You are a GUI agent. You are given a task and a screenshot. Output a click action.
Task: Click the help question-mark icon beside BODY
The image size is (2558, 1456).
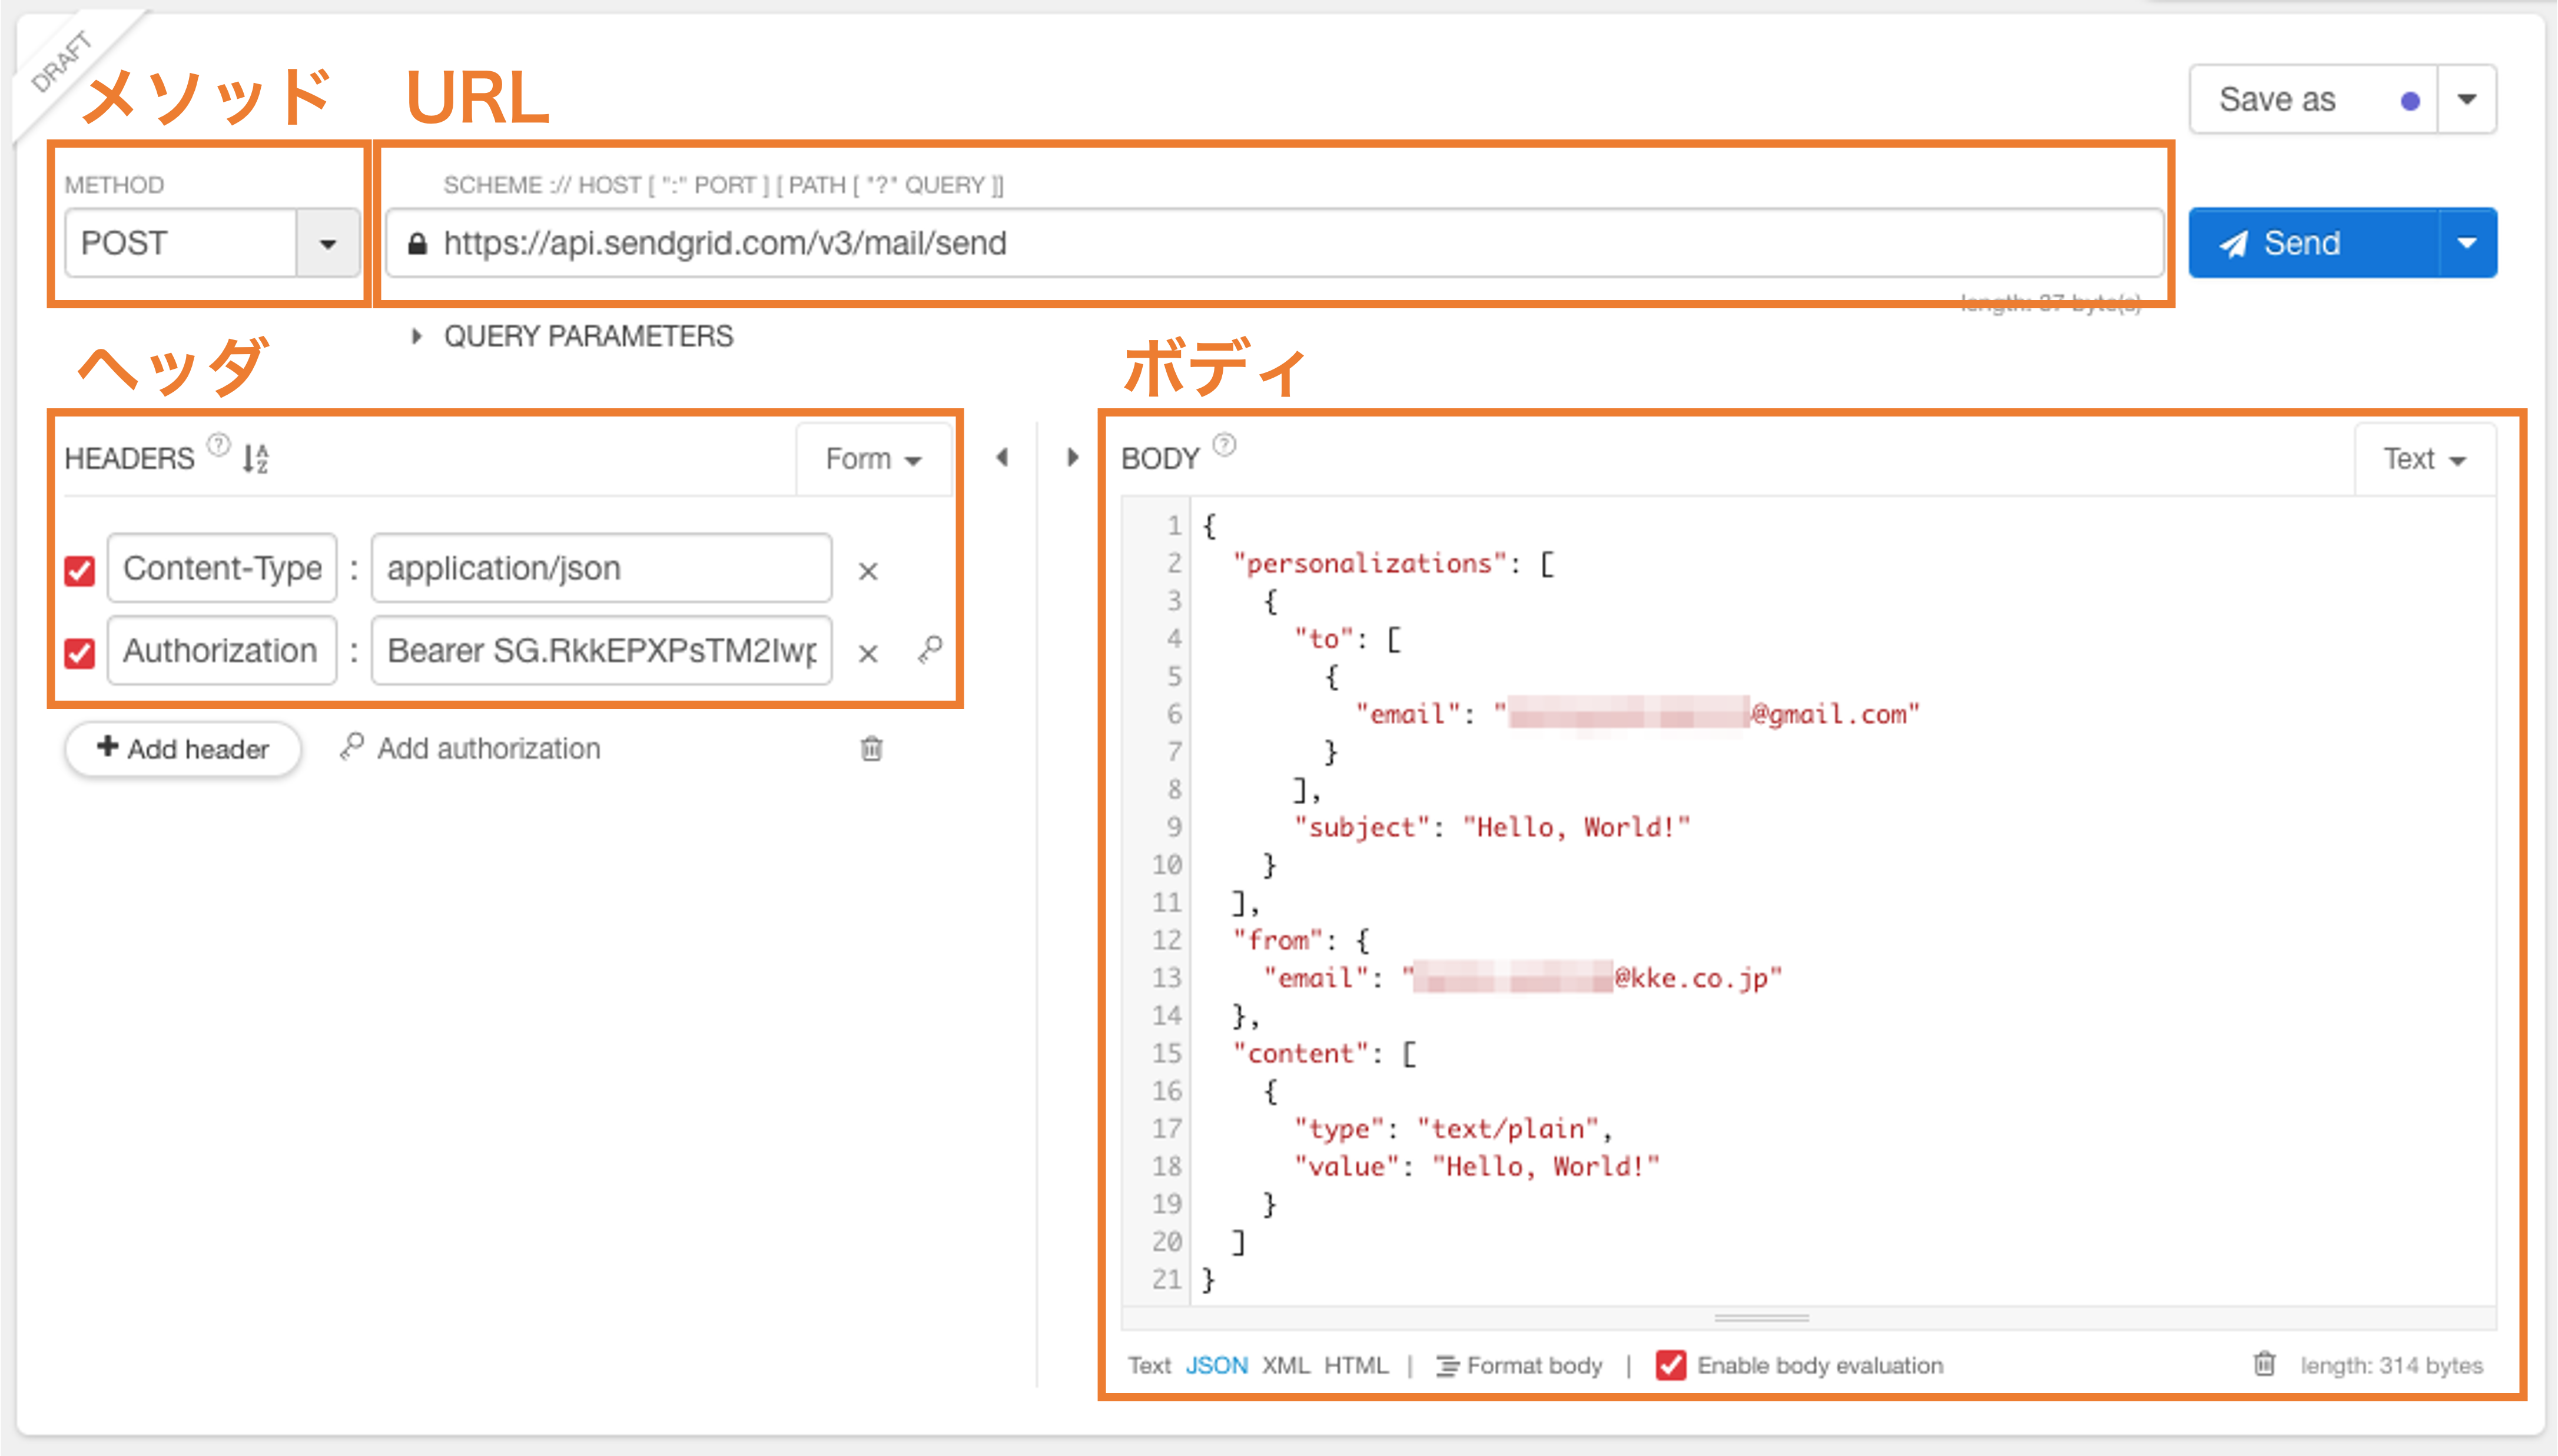point(1225,444)
